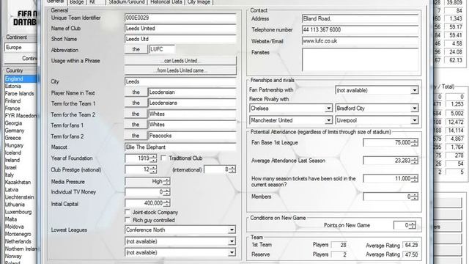Screen dimensions: 469x264
Task: Adjust the Fan Base 1st League stepper
Action: pos(415,142)
